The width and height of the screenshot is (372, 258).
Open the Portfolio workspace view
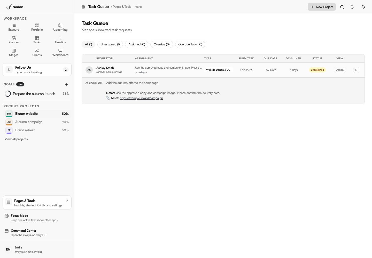(37, 27)
